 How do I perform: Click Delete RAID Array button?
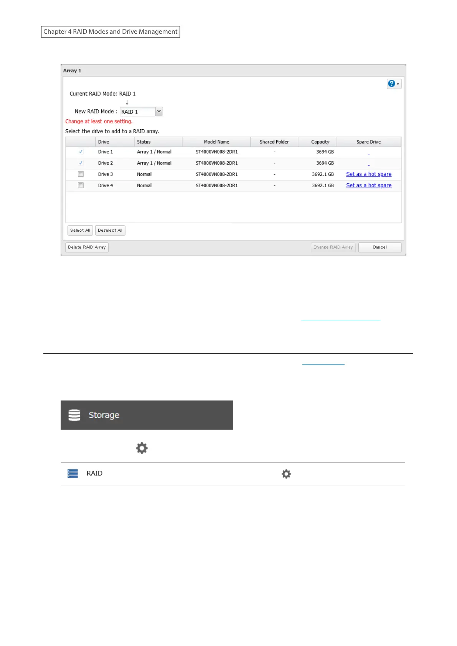(x=87, y=247)
